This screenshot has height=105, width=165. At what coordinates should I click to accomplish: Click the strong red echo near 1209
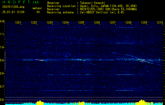142,60
